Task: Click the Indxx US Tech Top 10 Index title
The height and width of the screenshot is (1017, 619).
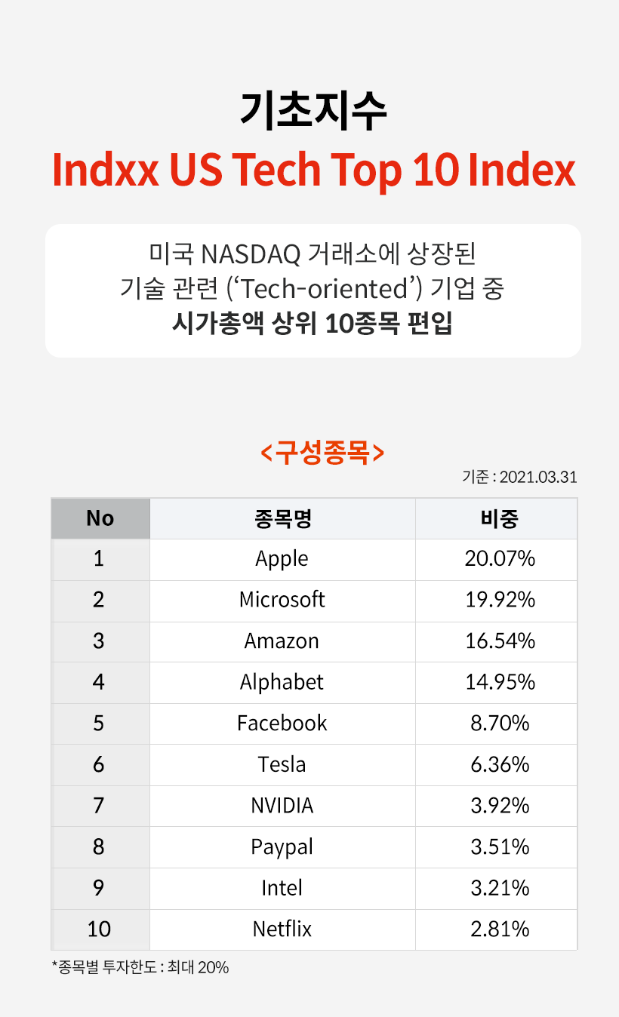Action: 313,171
